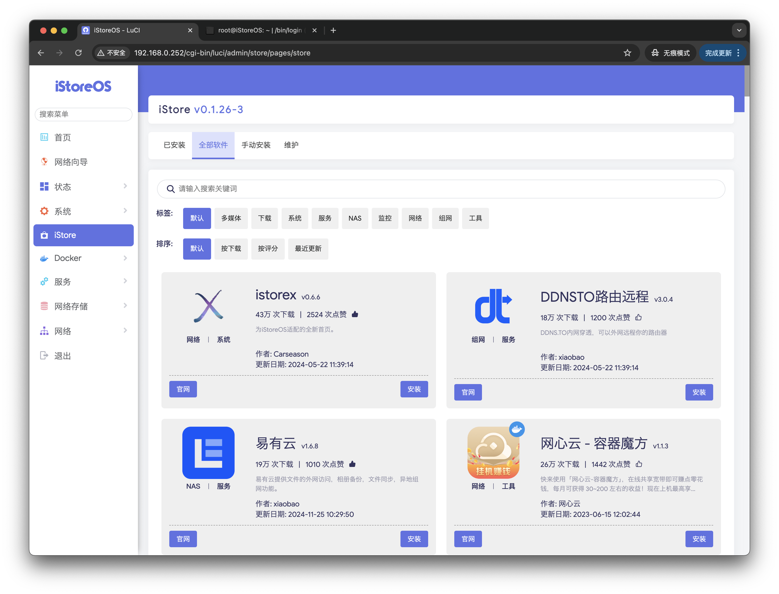Click the 退出 logout icon
Screen dimensions: 779x594
point(44,355)
